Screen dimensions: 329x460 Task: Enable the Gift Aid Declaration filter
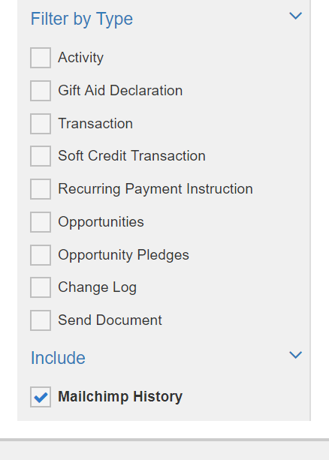click(41, 91)
